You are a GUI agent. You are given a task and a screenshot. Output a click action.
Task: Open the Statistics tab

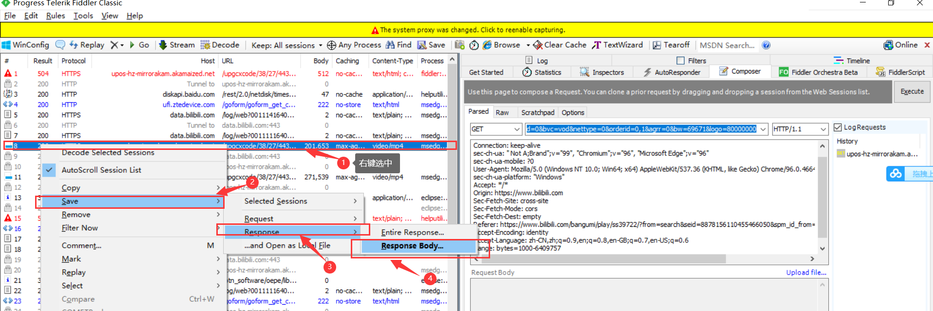[542, 72]
